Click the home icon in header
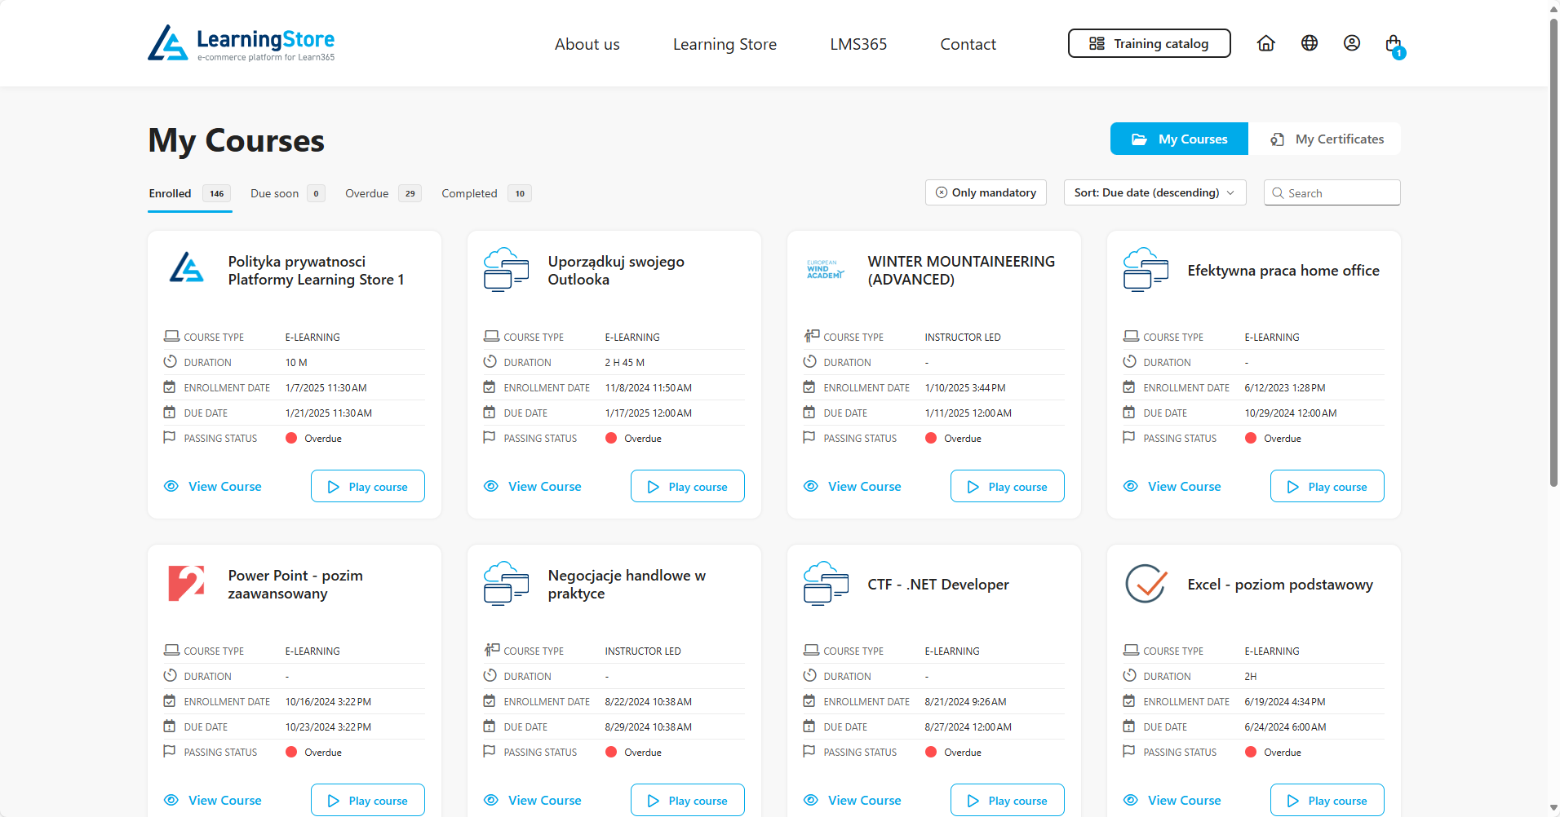The height and width of the screenshot is (817, 1560). (1265, 43)
